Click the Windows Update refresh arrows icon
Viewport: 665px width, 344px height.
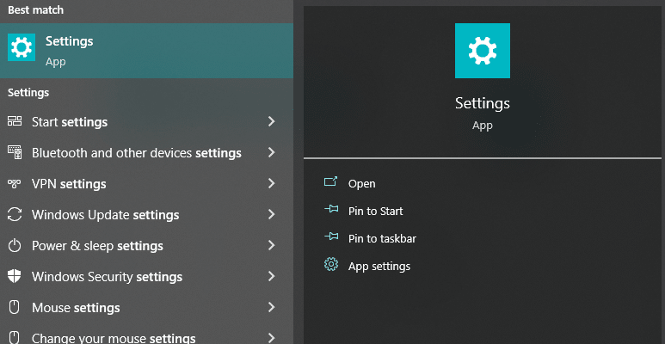(15, 214)
